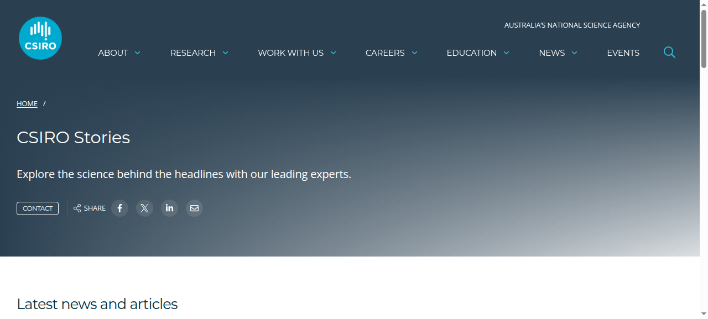The height and width of the screenshot is (319, 708).
Task: Open the News navigation item
Action: point(552,53)
